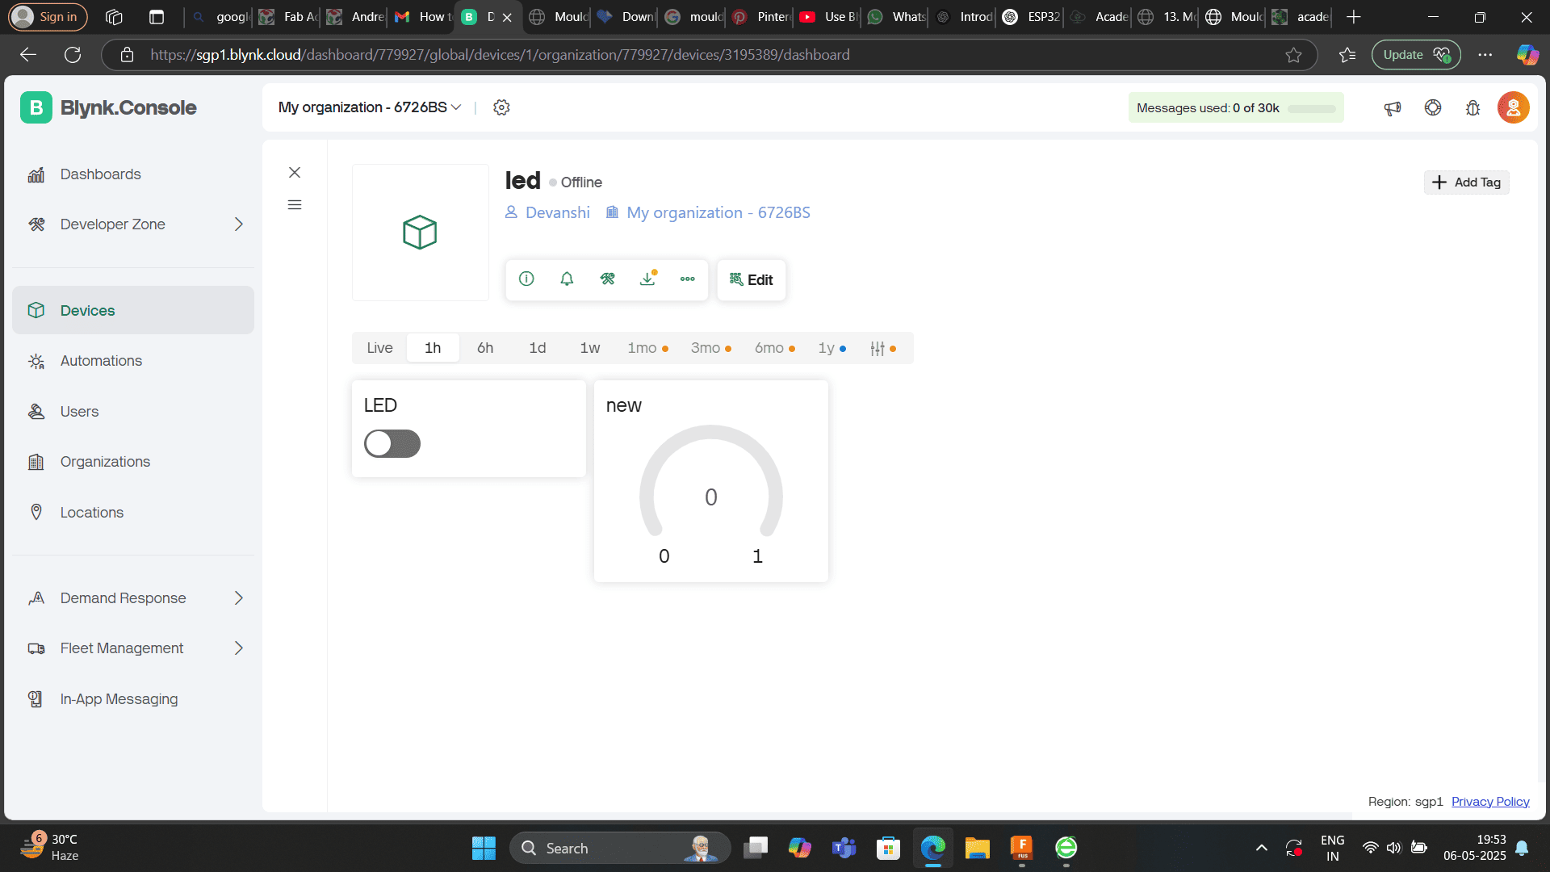1550x872 pixels.
Task: Show hidden system tray icons
Action: 1261,848
